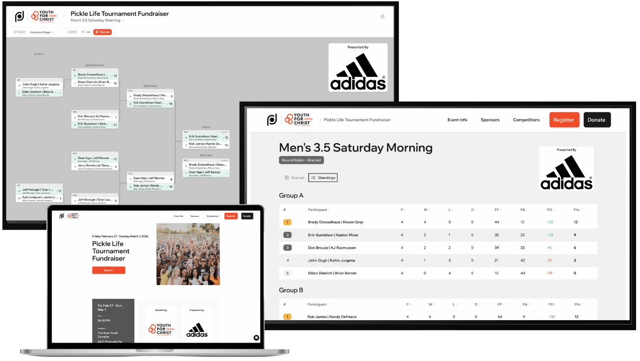Expand the Men's 3.5 Saturday Morning competition dropdown
This screenshot has height=361, width=640.
(x=98, y=21)
